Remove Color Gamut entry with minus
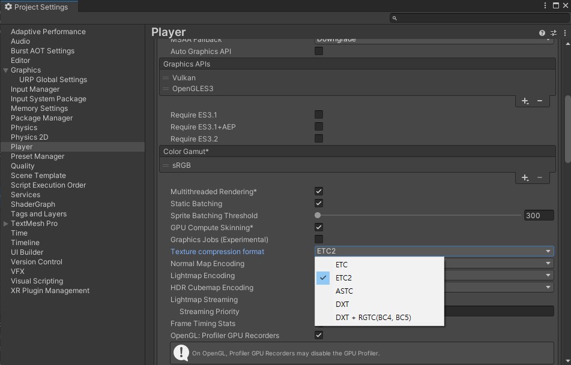Screen dimensions: 571x365 tap(540, 177)
